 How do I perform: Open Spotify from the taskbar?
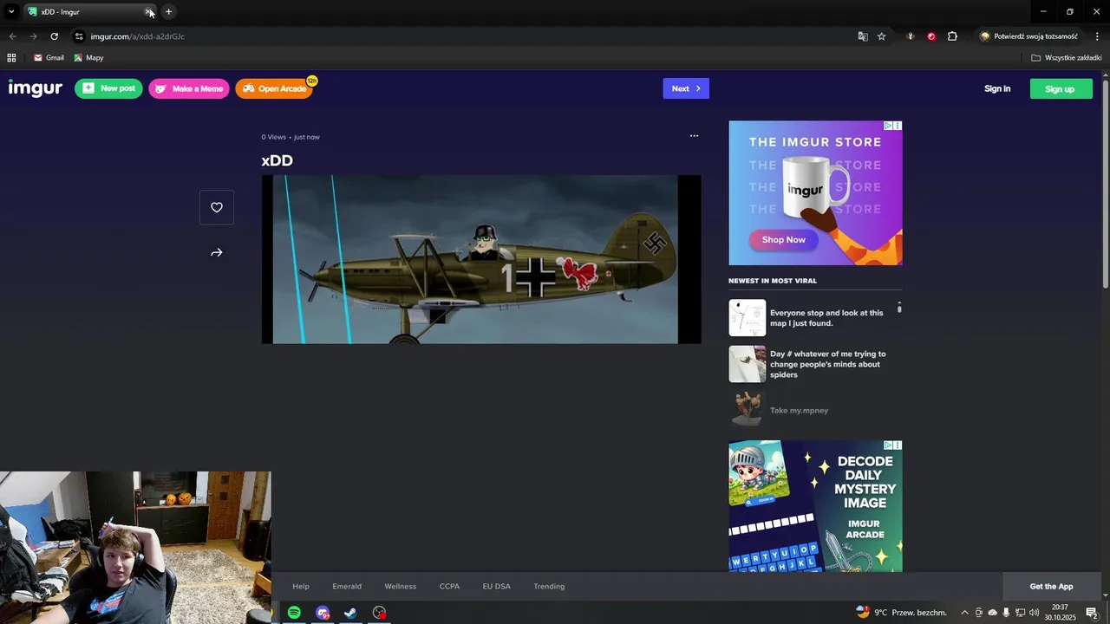point(294,613)
